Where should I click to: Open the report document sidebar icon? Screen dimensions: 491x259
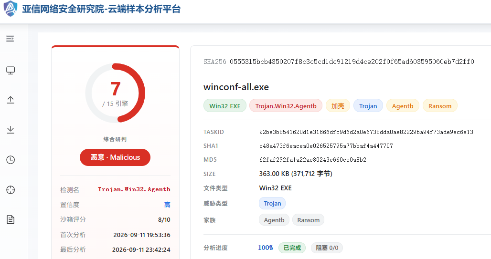11,219
